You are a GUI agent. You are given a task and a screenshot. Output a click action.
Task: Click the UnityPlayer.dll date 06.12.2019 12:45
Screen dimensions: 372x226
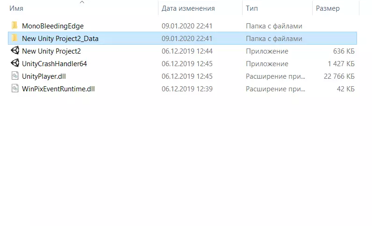click(x=187, y=76)
